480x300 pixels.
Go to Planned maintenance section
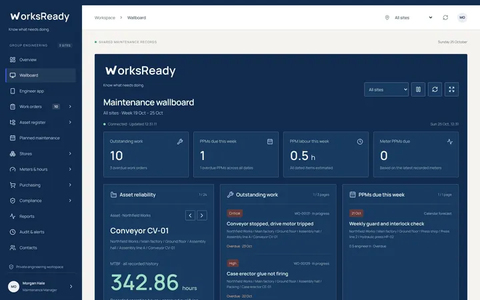click(x=41, y=138)
